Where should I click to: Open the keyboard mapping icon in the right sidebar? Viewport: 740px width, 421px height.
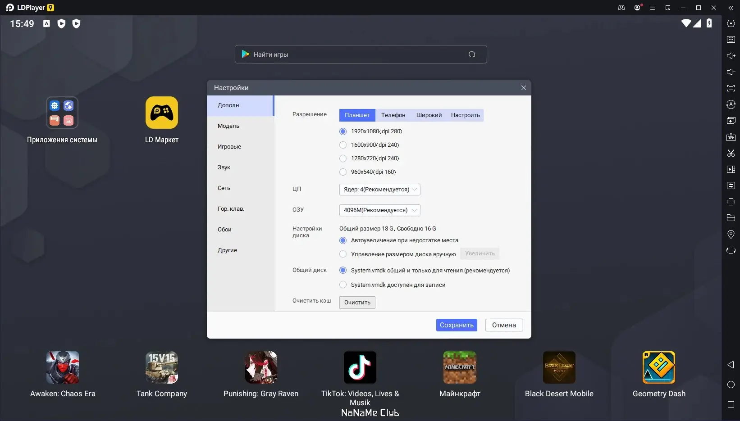point(731,40)
